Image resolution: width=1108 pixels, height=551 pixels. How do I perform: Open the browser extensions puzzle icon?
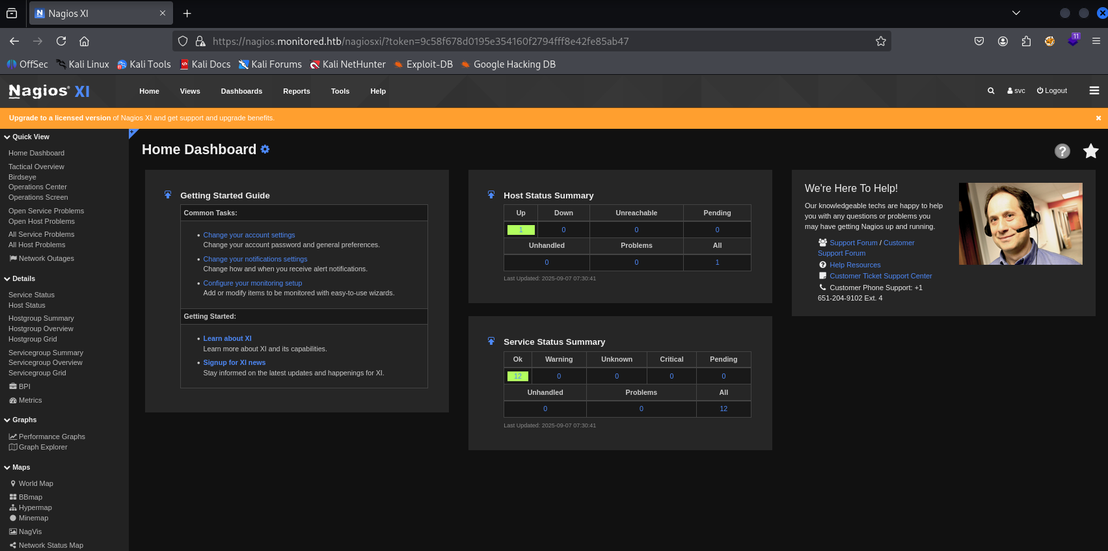click(x=1026, y=41)
